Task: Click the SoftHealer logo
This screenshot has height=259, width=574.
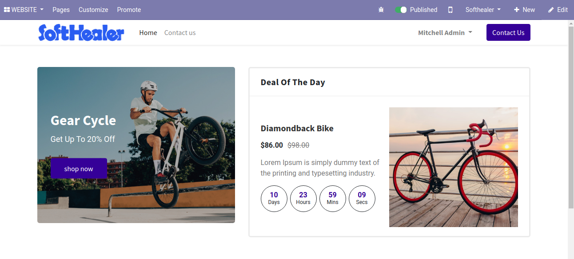Action: 81,33
